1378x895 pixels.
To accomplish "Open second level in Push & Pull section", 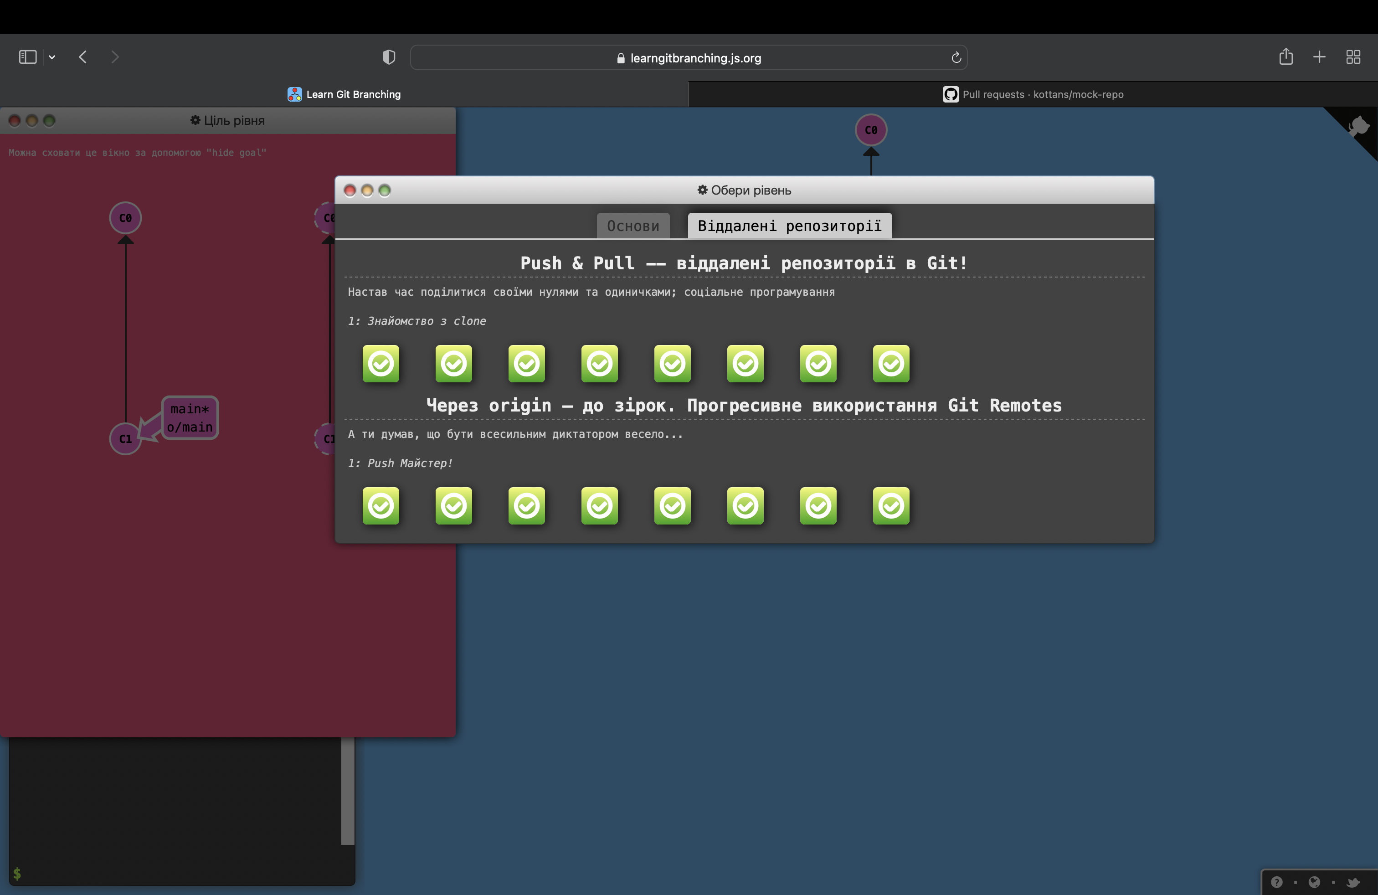I will coord(453,364).
